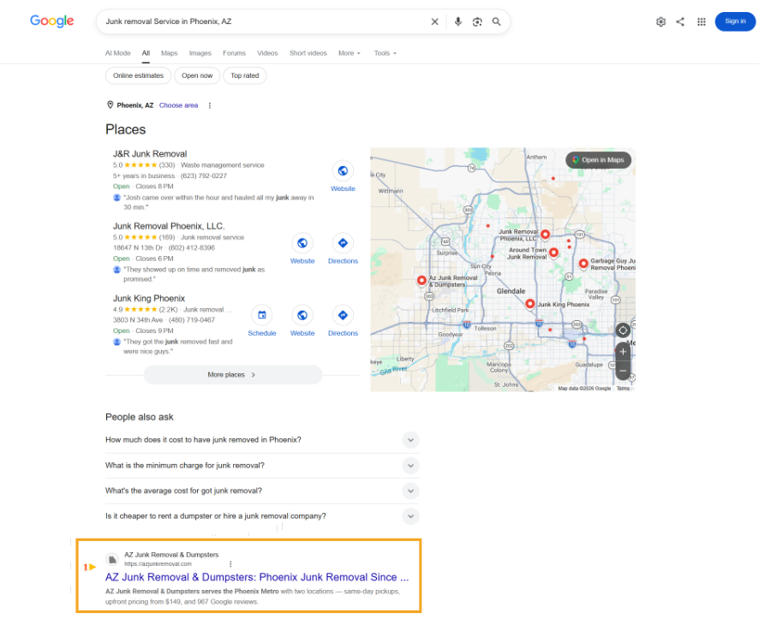Select the Junk King Phoenix map pin

click(x=530, y=304)
